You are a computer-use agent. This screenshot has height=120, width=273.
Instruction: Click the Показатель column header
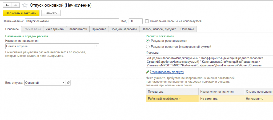click(172, 91)
